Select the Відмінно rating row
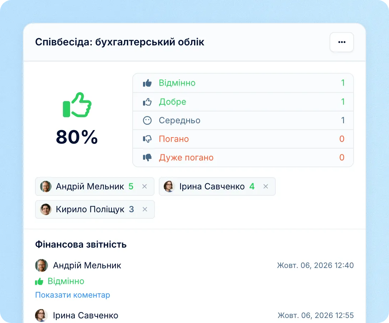This screenshot has height=323, width=389. pos(243,83)
